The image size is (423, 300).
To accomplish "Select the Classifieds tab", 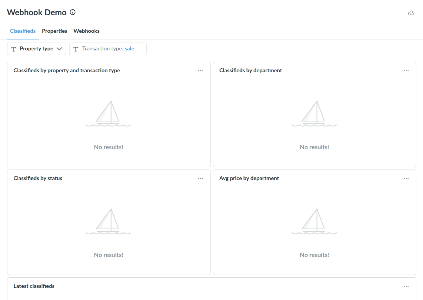I will (x=23, y=31).
